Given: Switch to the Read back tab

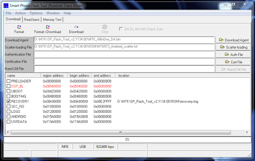Looking at the screenshot, I should [x=32, y=20].
